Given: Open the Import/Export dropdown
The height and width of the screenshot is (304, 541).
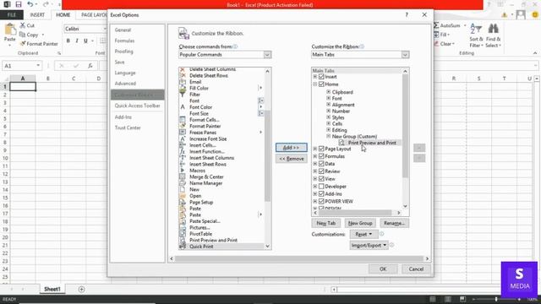Looking at the screenshot, I should pyautogui.click(x=369, y=245).
